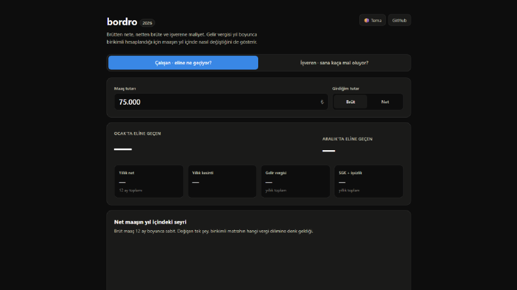Click Net maaşın yıl içindeki seyri heading
This screenshot has height=290, width=517.
pos(150,222)
